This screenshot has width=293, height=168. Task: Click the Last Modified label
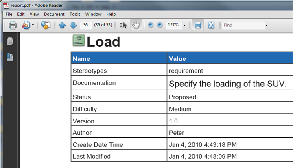click(92, 157)
